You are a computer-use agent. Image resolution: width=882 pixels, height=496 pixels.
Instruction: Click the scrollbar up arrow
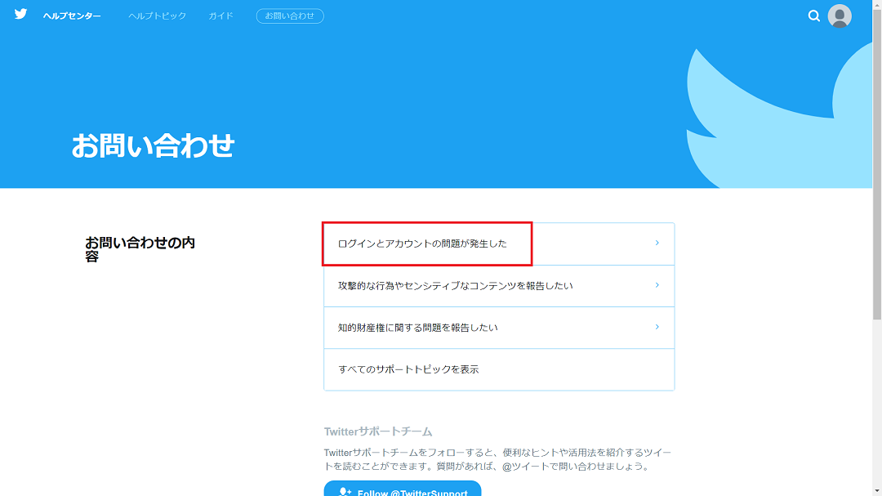pos(876,6)
